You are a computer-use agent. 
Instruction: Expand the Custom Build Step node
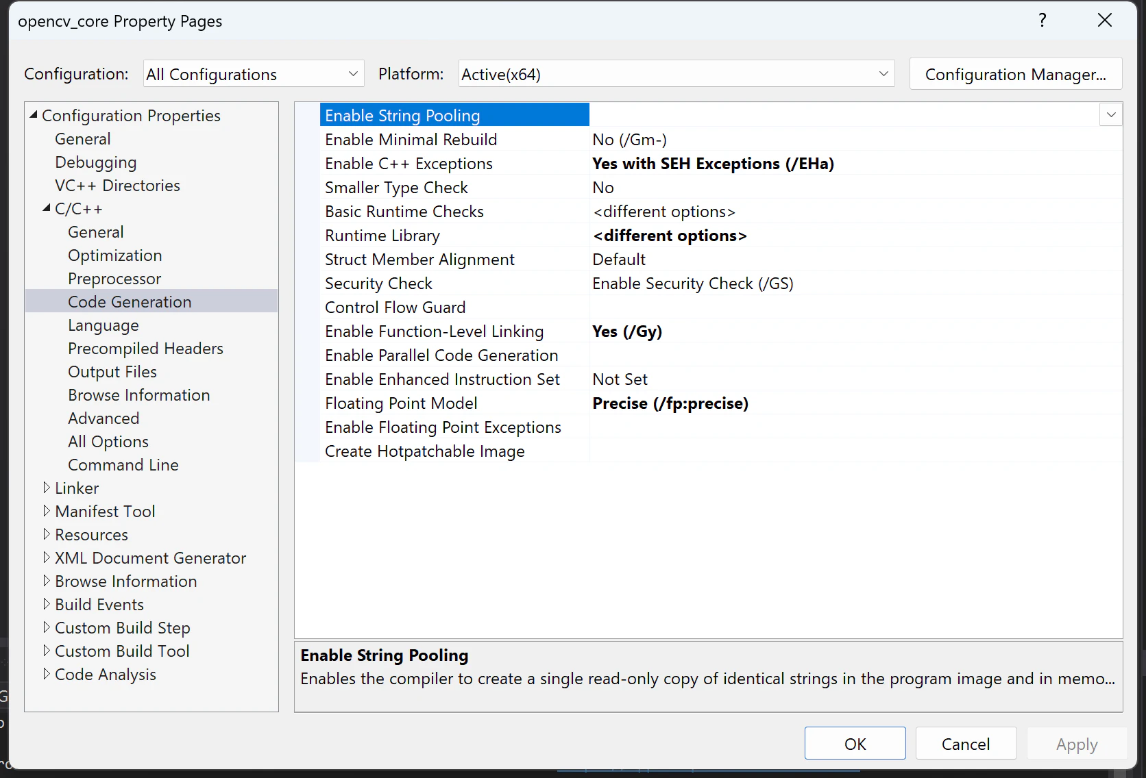(x=47, y=627)
